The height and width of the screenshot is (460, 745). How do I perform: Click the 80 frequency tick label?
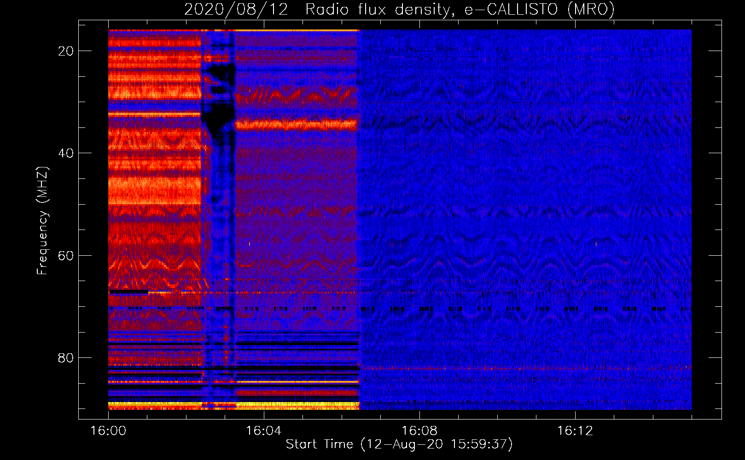(x=66, y=357)
